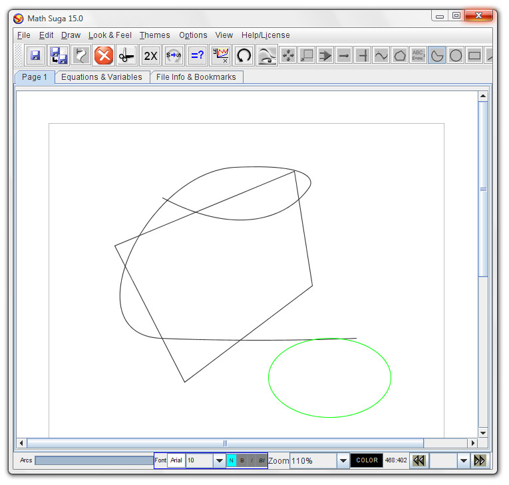Image resolution: width=509 pixels, height=485 pixels.
Task: Click the font size 10 field
Action: point(200,460)
